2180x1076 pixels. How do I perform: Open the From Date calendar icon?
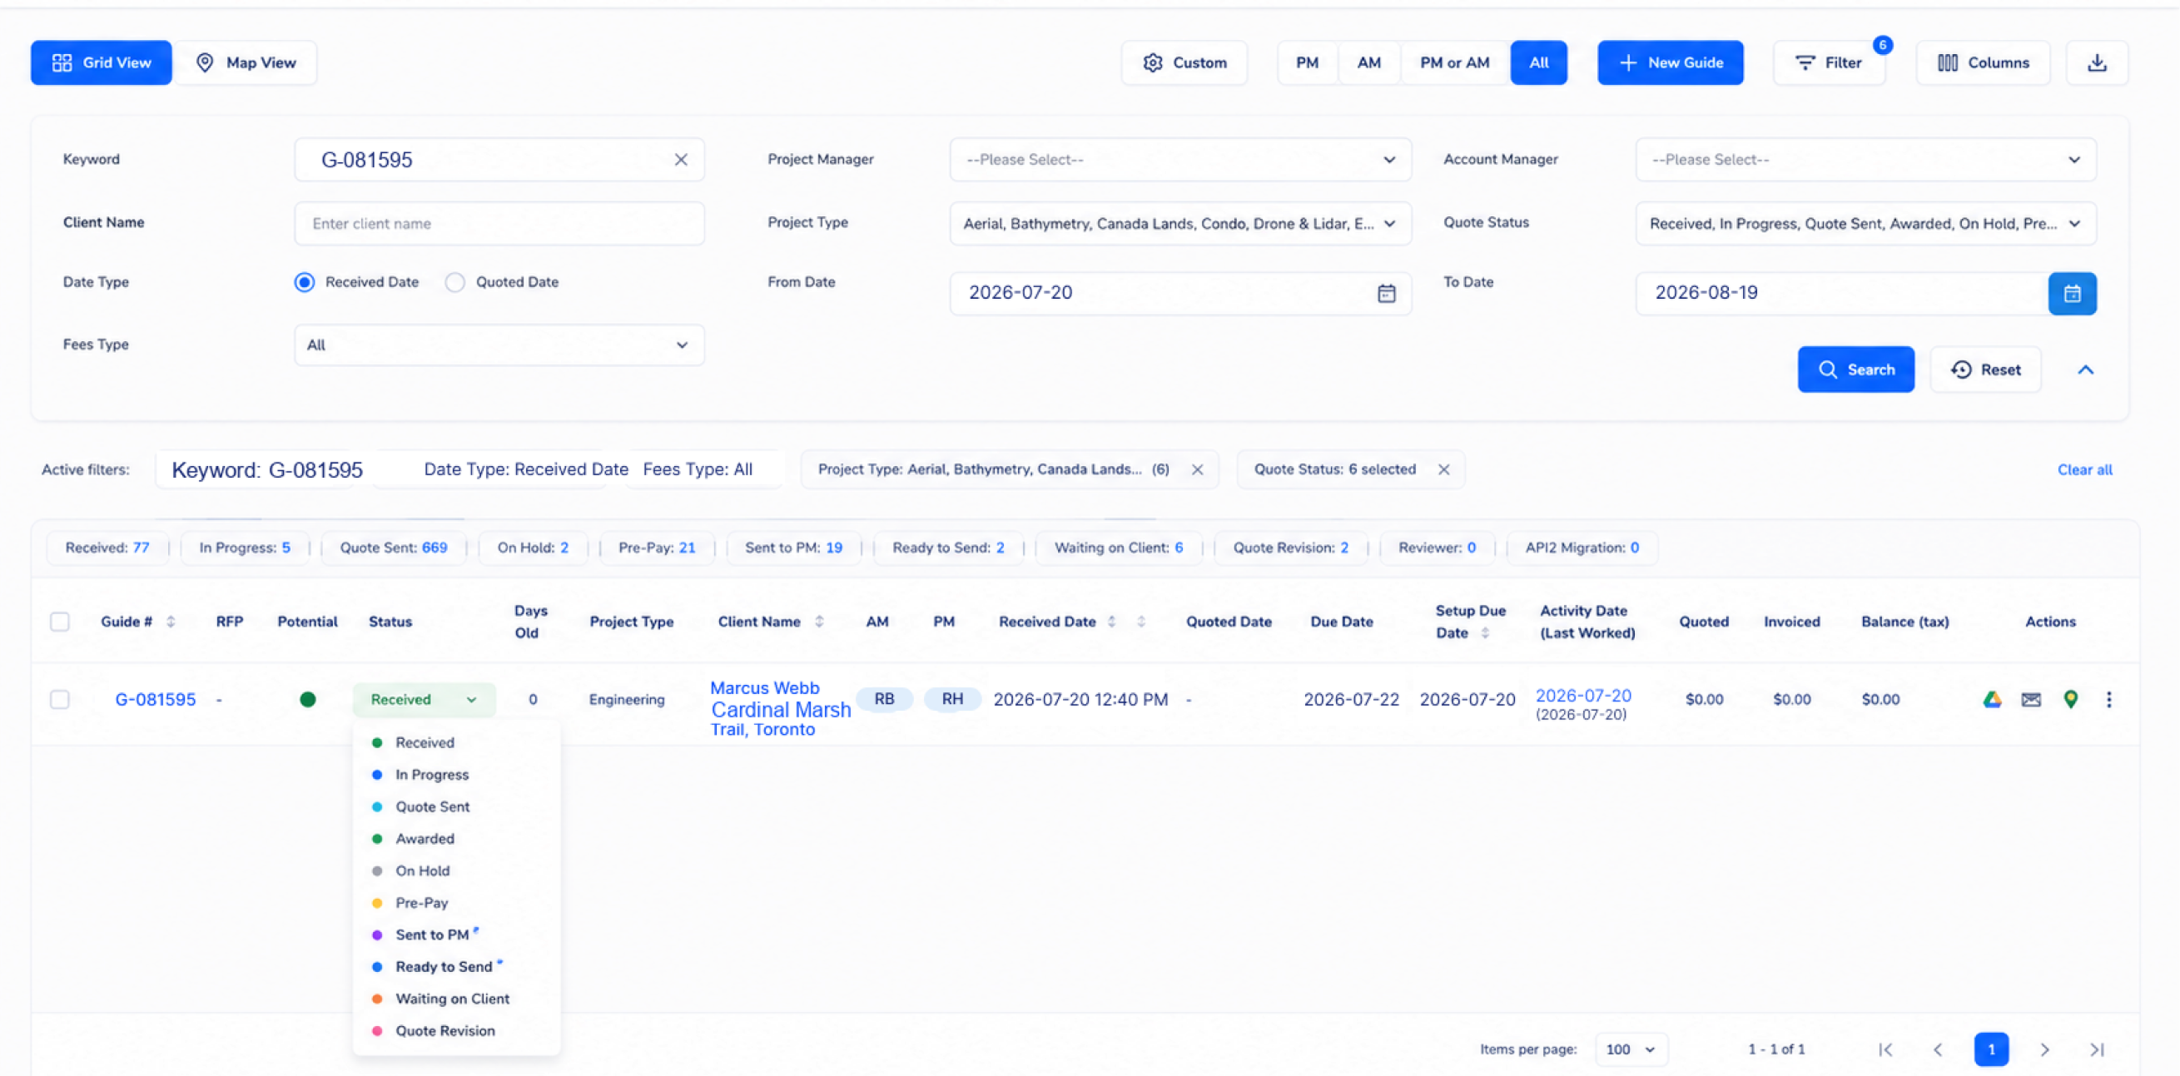1386,294
